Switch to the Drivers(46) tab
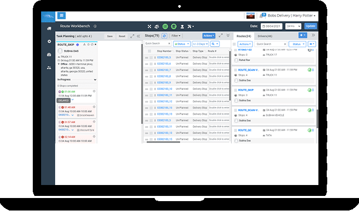This screenshot has width=359, height=211. click(265, 36)
